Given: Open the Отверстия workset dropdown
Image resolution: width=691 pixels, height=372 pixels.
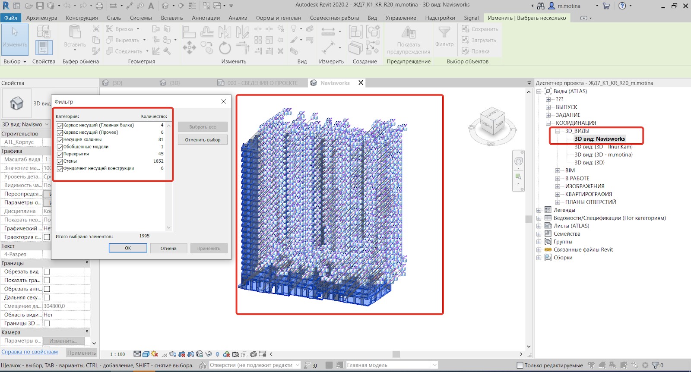Looking at the screenshot, I should 255,365.
